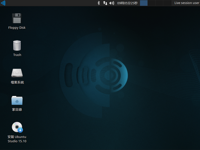Click the Trash text label

point(17,55)
